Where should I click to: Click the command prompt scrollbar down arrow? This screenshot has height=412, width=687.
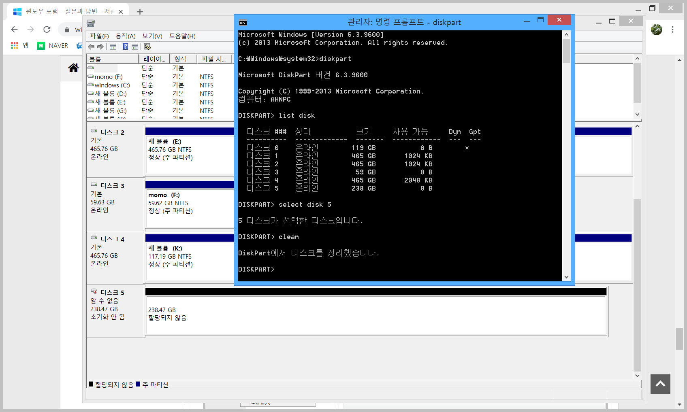pos(566,277)
